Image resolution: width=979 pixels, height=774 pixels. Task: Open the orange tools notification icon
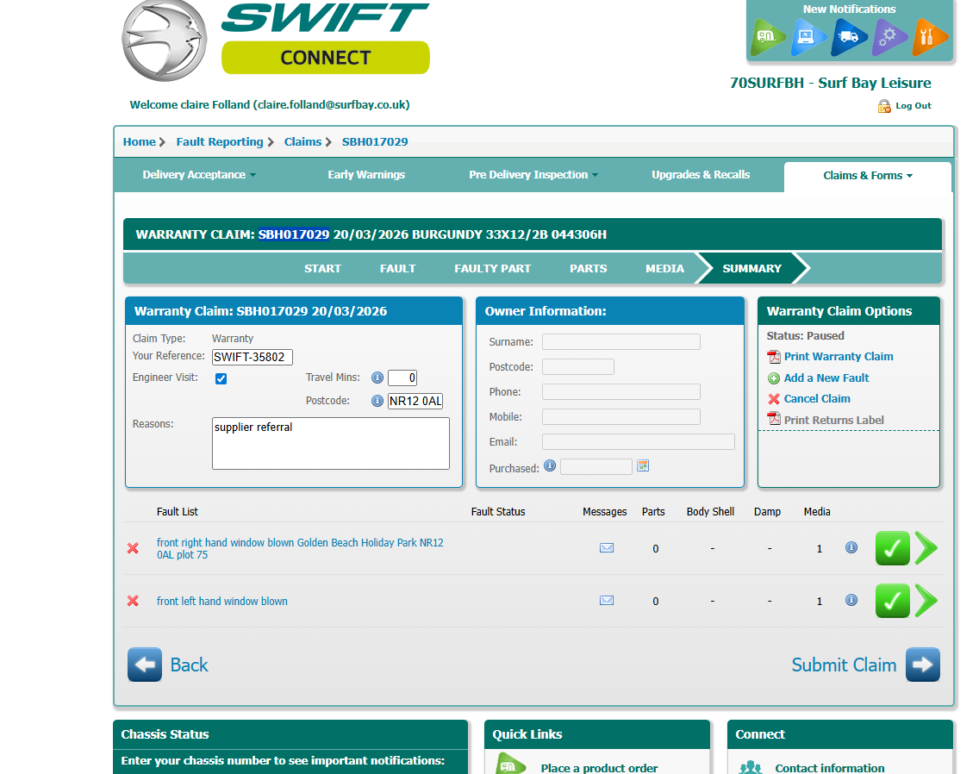click(930, 37)
